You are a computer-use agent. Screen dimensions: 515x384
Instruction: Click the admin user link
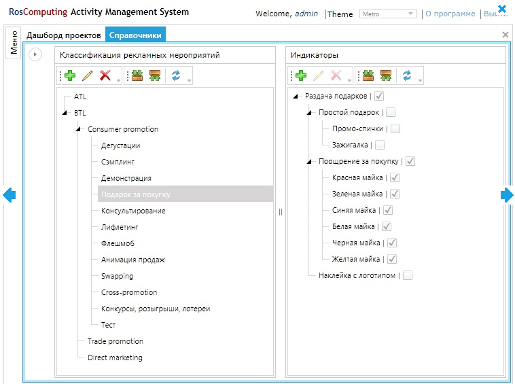306,14
